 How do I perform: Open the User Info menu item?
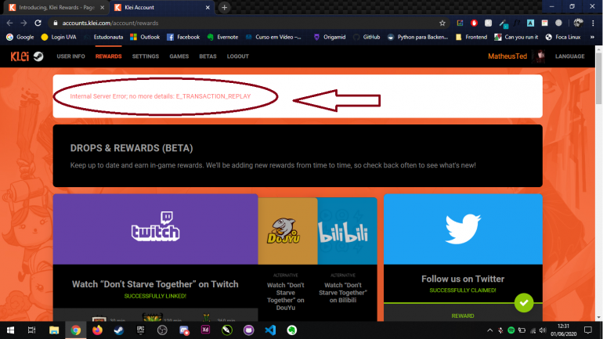pyautogui.click(x=70, y=56)
